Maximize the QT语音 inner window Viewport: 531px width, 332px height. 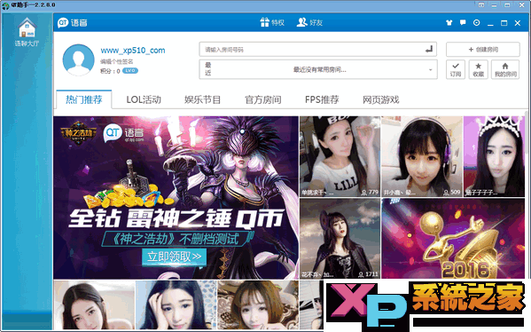[x=504, y=23]
